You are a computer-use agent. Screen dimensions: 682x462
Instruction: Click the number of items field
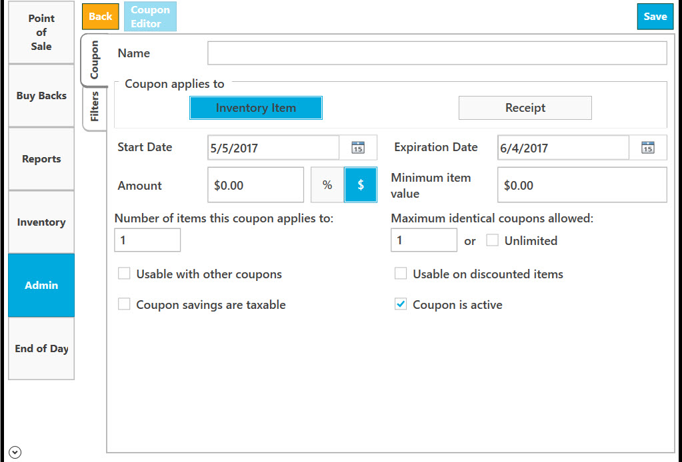click(x=147, y=240)
